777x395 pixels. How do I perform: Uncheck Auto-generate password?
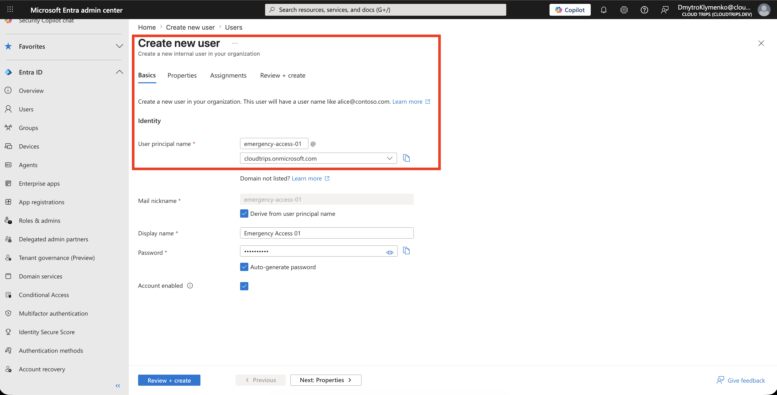[x=244, y=267]
